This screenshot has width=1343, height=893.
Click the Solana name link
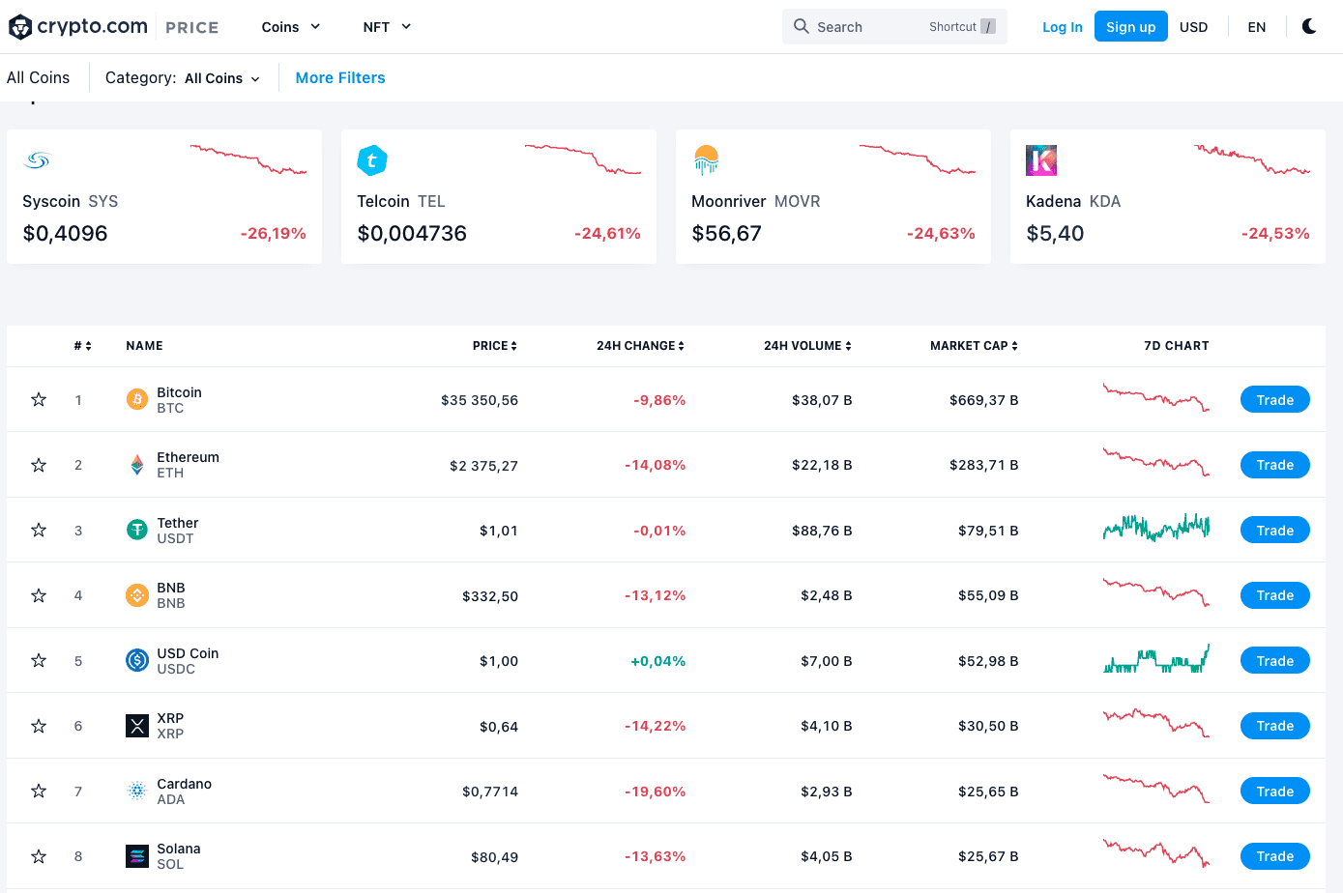[179, 849]
